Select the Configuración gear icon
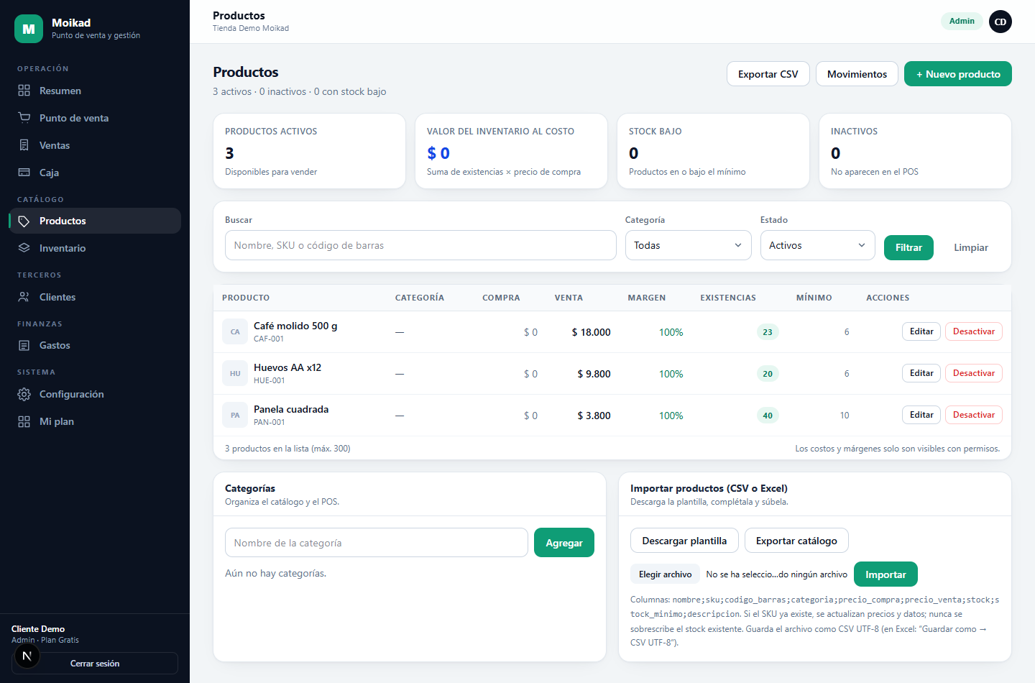Viewport: 1035px width, 683px height. point(24,394)
